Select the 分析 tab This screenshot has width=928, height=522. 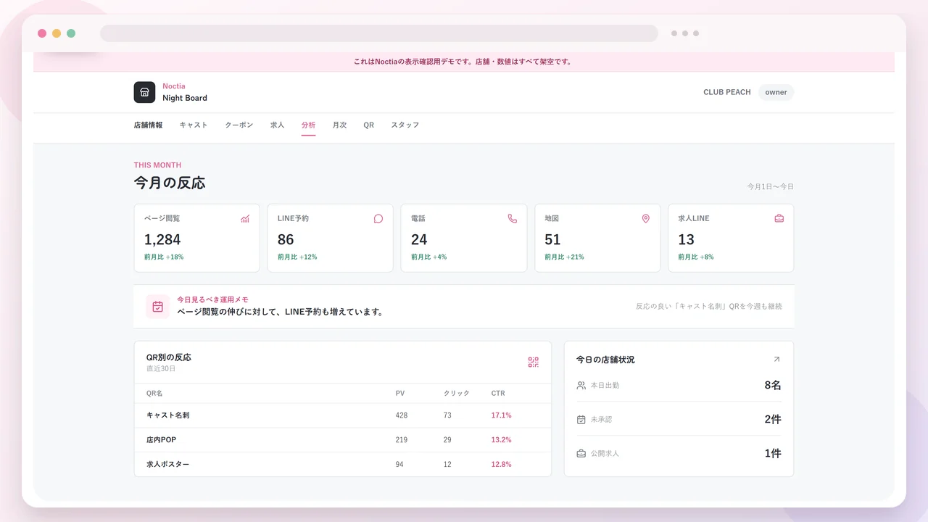(309, 125)
